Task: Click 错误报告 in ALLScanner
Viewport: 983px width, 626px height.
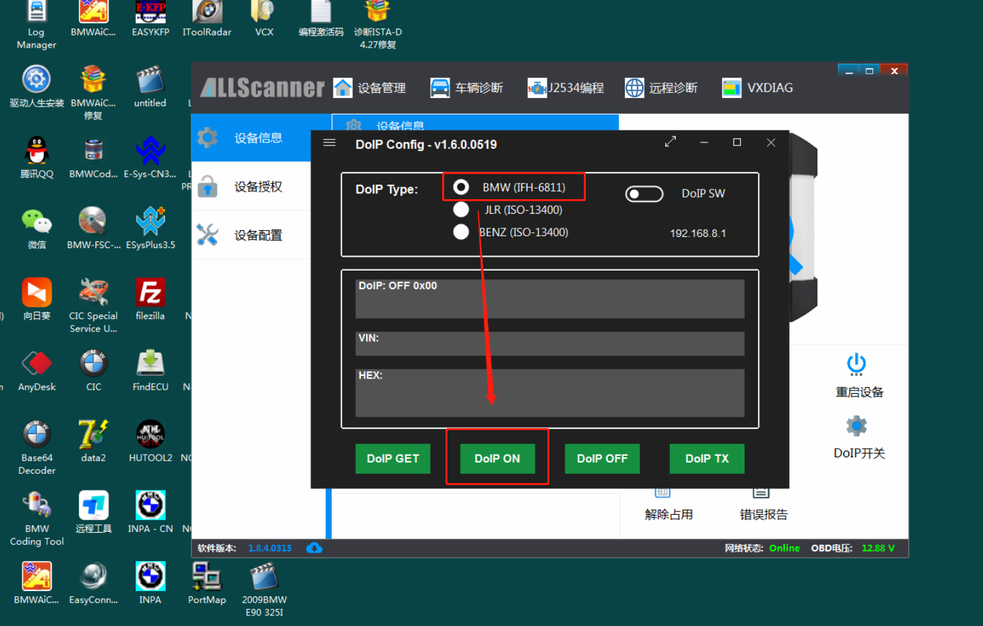Action: click(x=763, y=514)
